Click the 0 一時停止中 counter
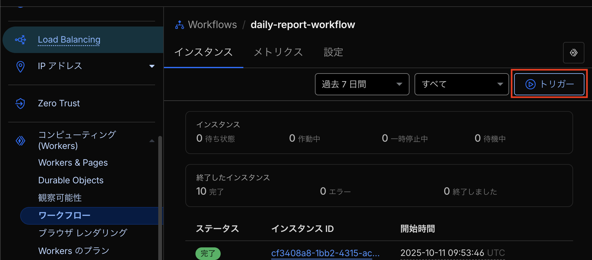The image size is (592, 260). (405, 139)
